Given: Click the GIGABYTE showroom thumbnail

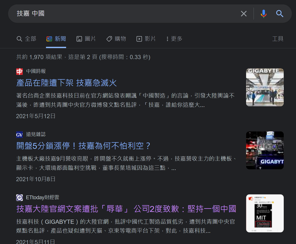Looking at the screenshot, I should coord(265,87).
